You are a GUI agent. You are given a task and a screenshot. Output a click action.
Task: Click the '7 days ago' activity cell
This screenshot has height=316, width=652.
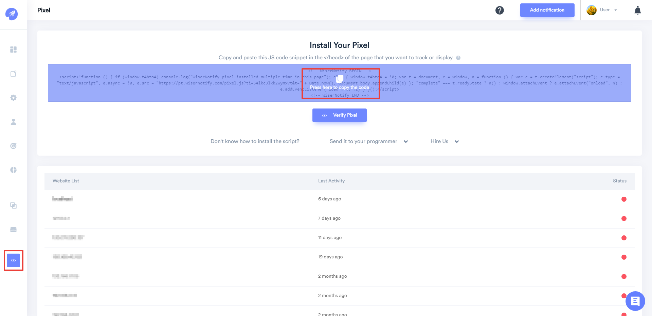point(329,218)
